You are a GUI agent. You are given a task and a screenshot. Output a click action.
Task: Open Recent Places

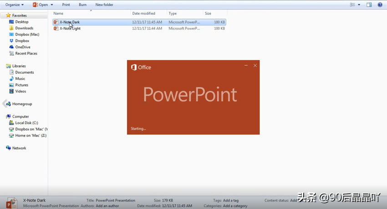[26, 53]
